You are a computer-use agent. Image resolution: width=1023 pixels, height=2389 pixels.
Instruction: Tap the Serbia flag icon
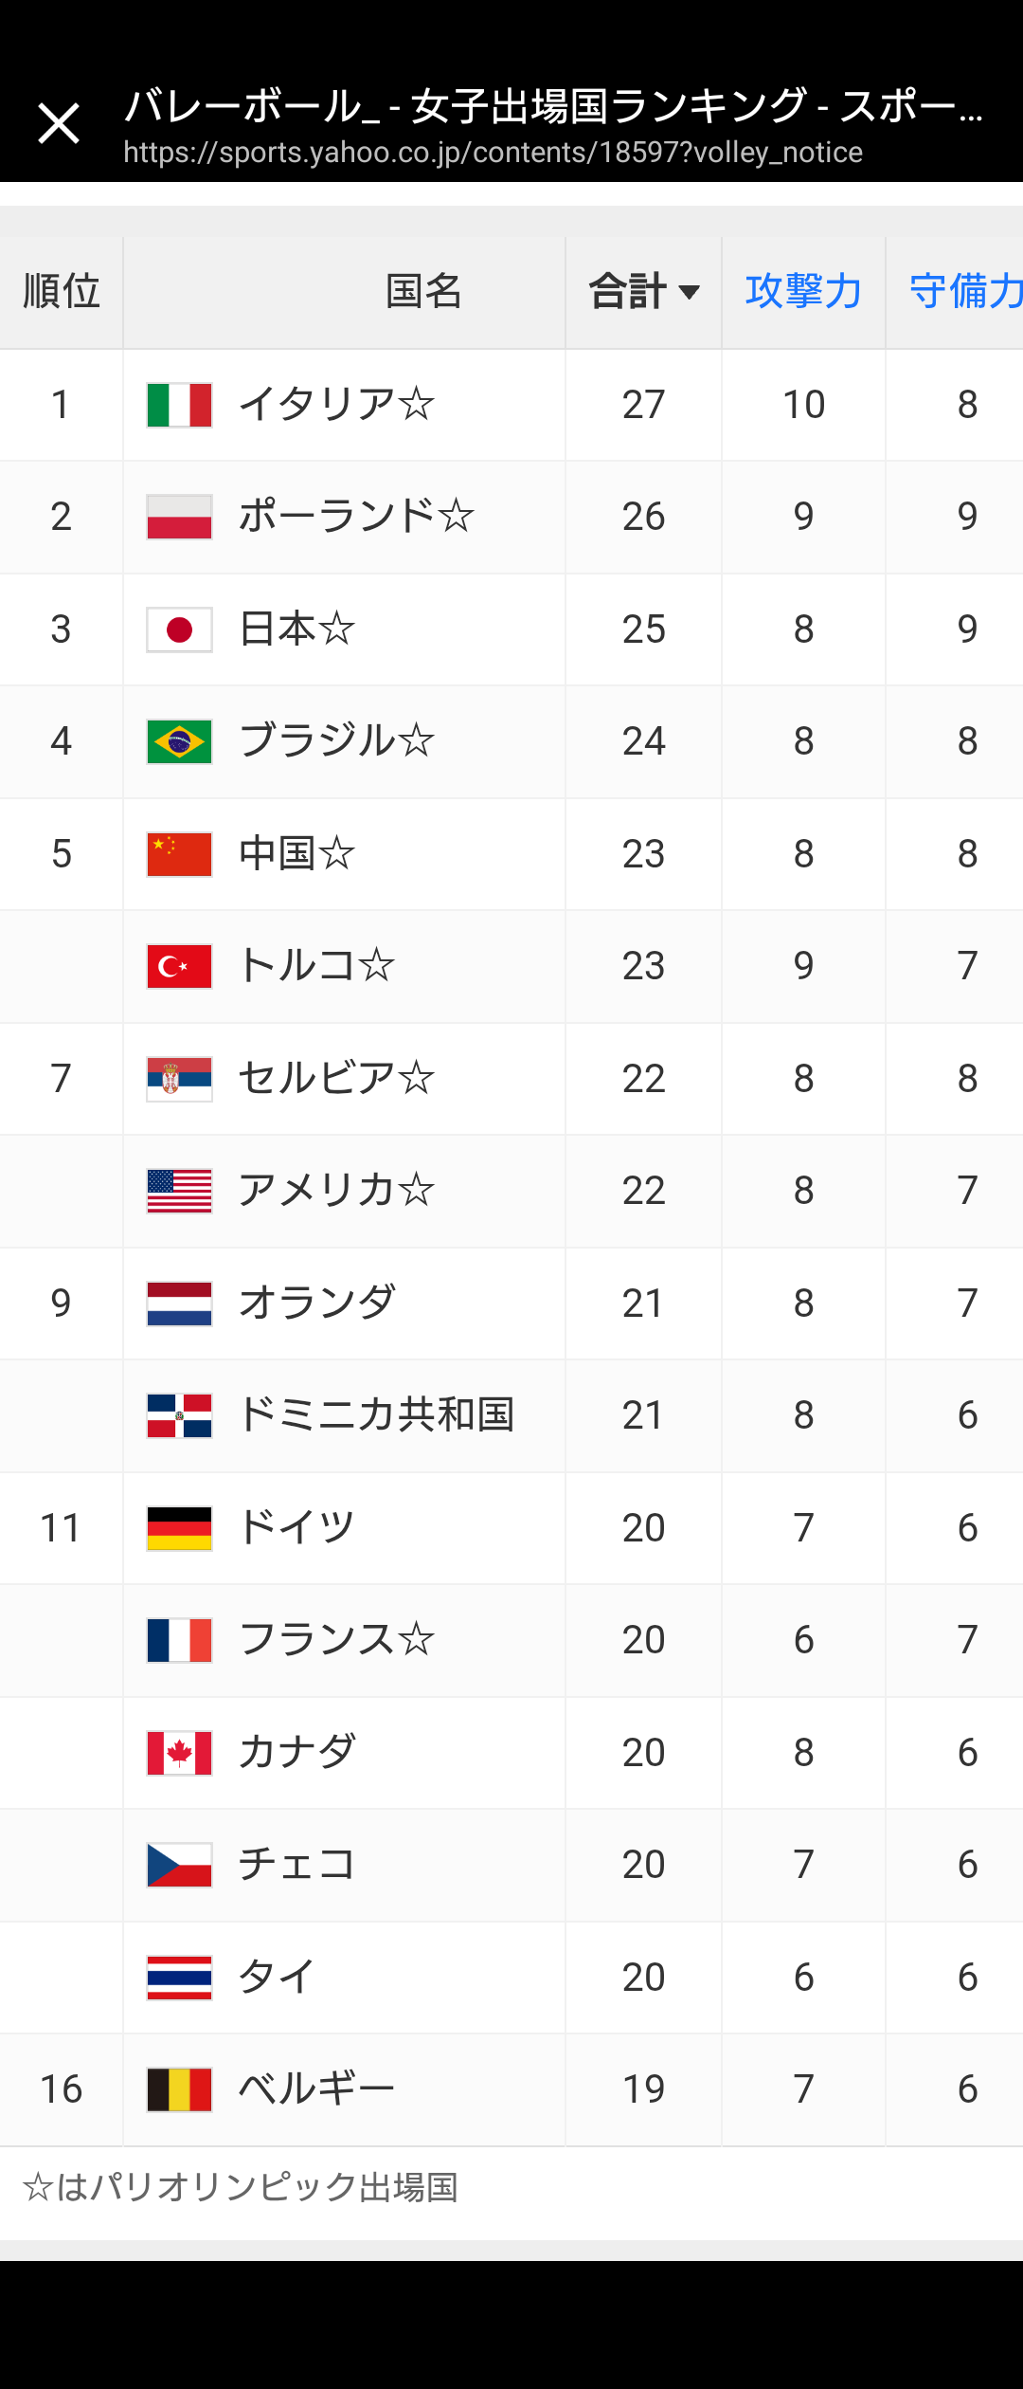(x=179, y=1079)
